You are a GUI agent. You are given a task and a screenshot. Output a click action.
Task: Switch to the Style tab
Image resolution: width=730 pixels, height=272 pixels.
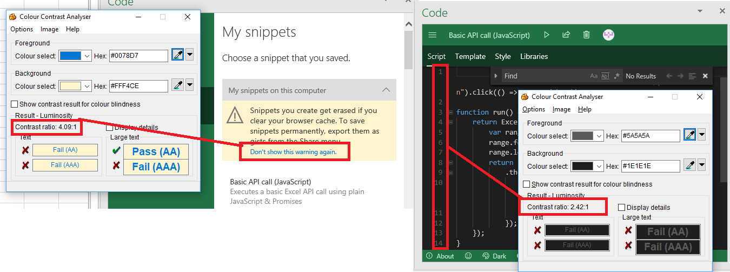(x=503, y=56)
